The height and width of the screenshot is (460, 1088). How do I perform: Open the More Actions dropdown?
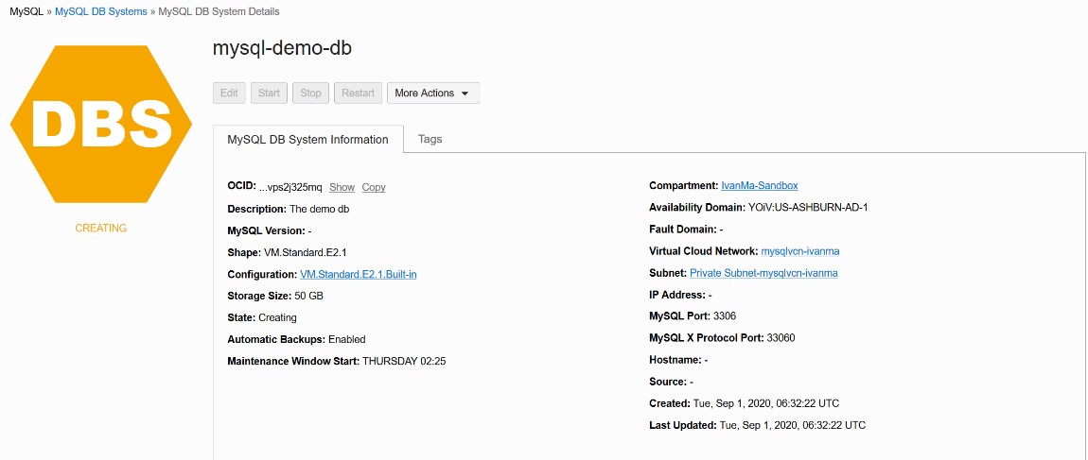432,94
